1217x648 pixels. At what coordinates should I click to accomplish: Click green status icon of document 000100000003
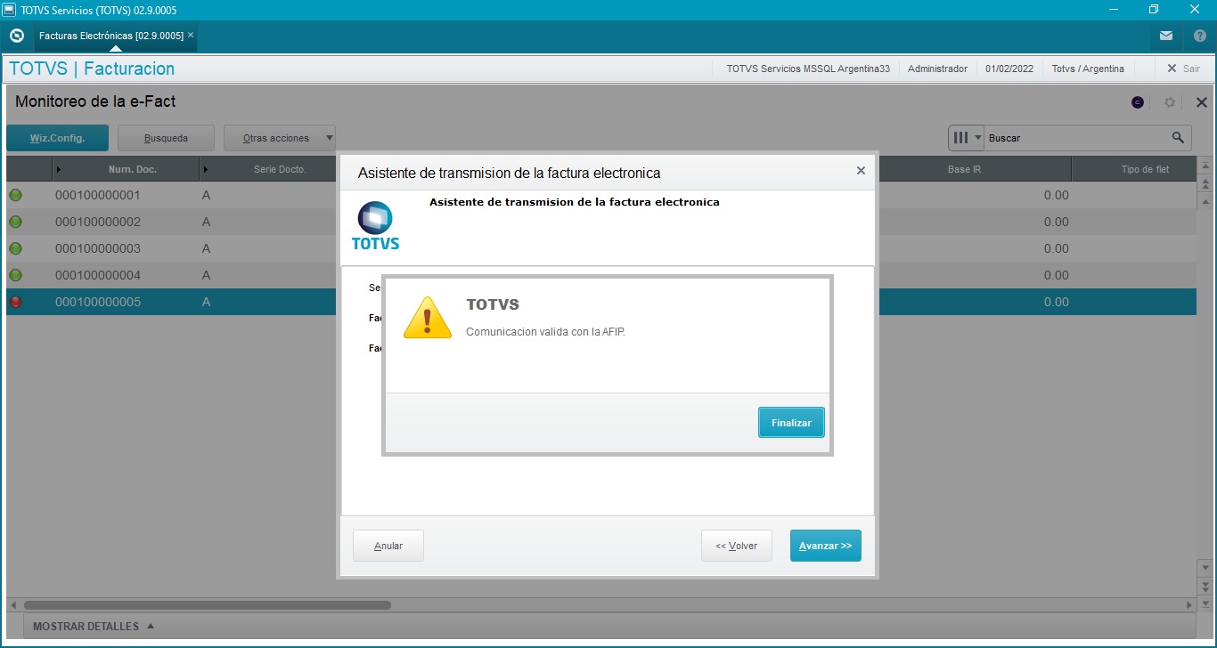(15, 248)
